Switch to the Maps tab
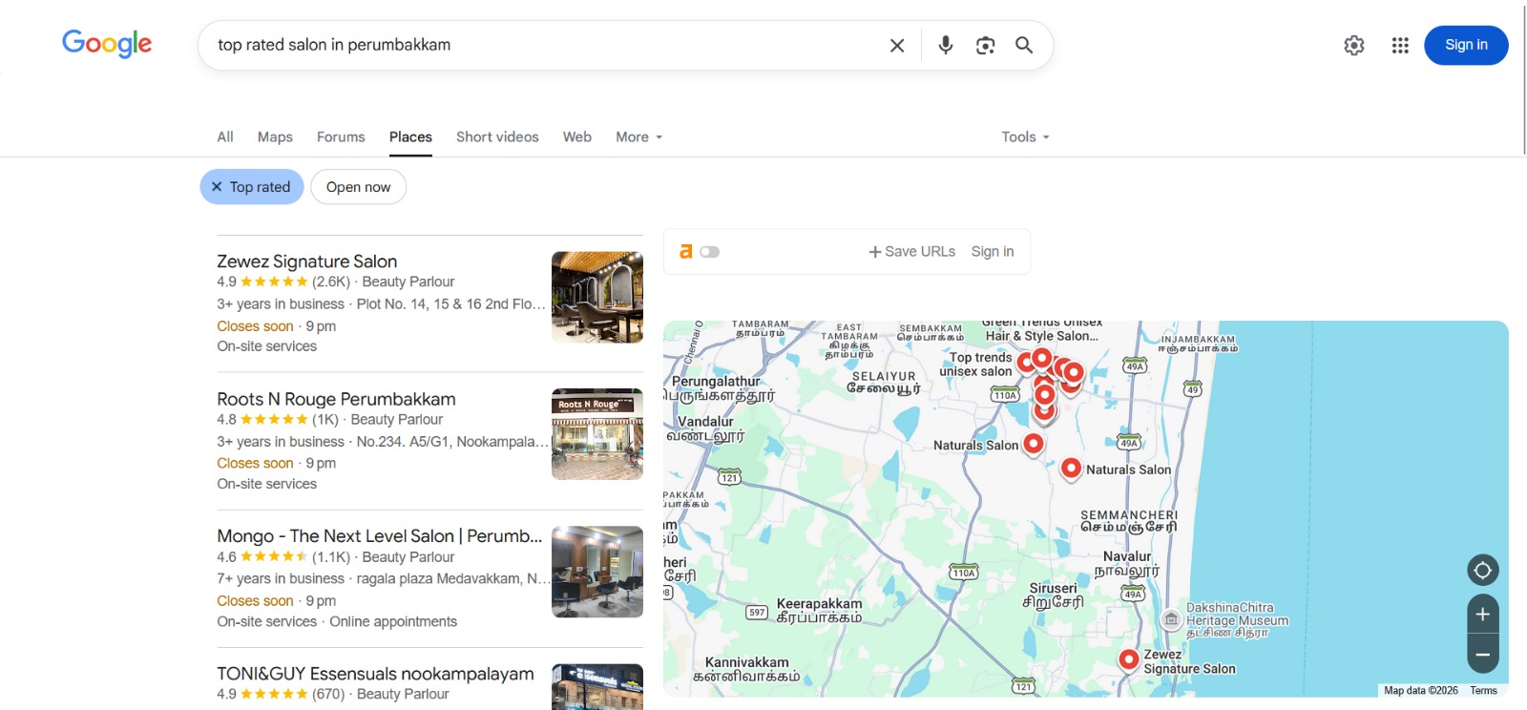Viewport: 1527px width, 710px height. tap(275, 137)
